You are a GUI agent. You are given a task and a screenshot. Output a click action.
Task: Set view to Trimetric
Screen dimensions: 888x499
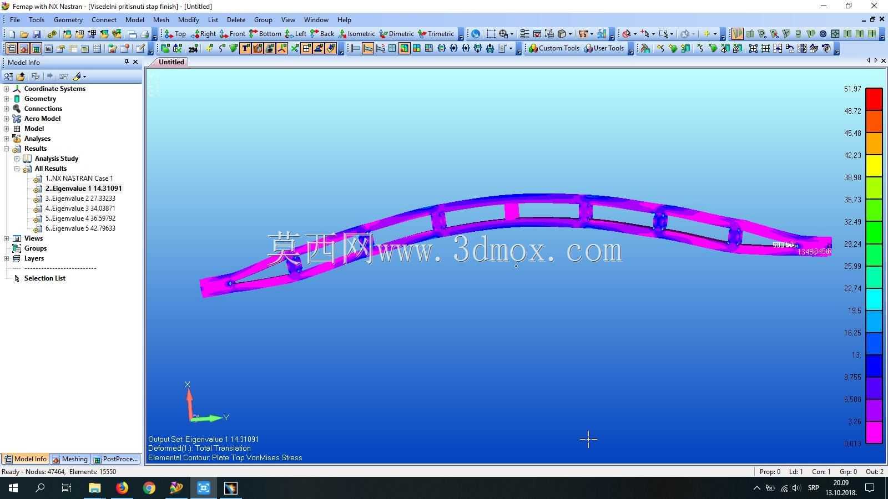tap(436, 34)
